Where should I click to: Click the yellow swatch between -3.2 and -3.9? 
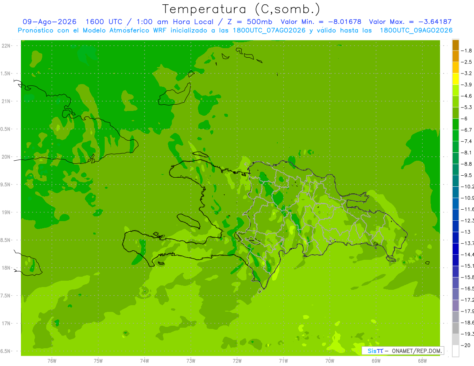point(455,79)
